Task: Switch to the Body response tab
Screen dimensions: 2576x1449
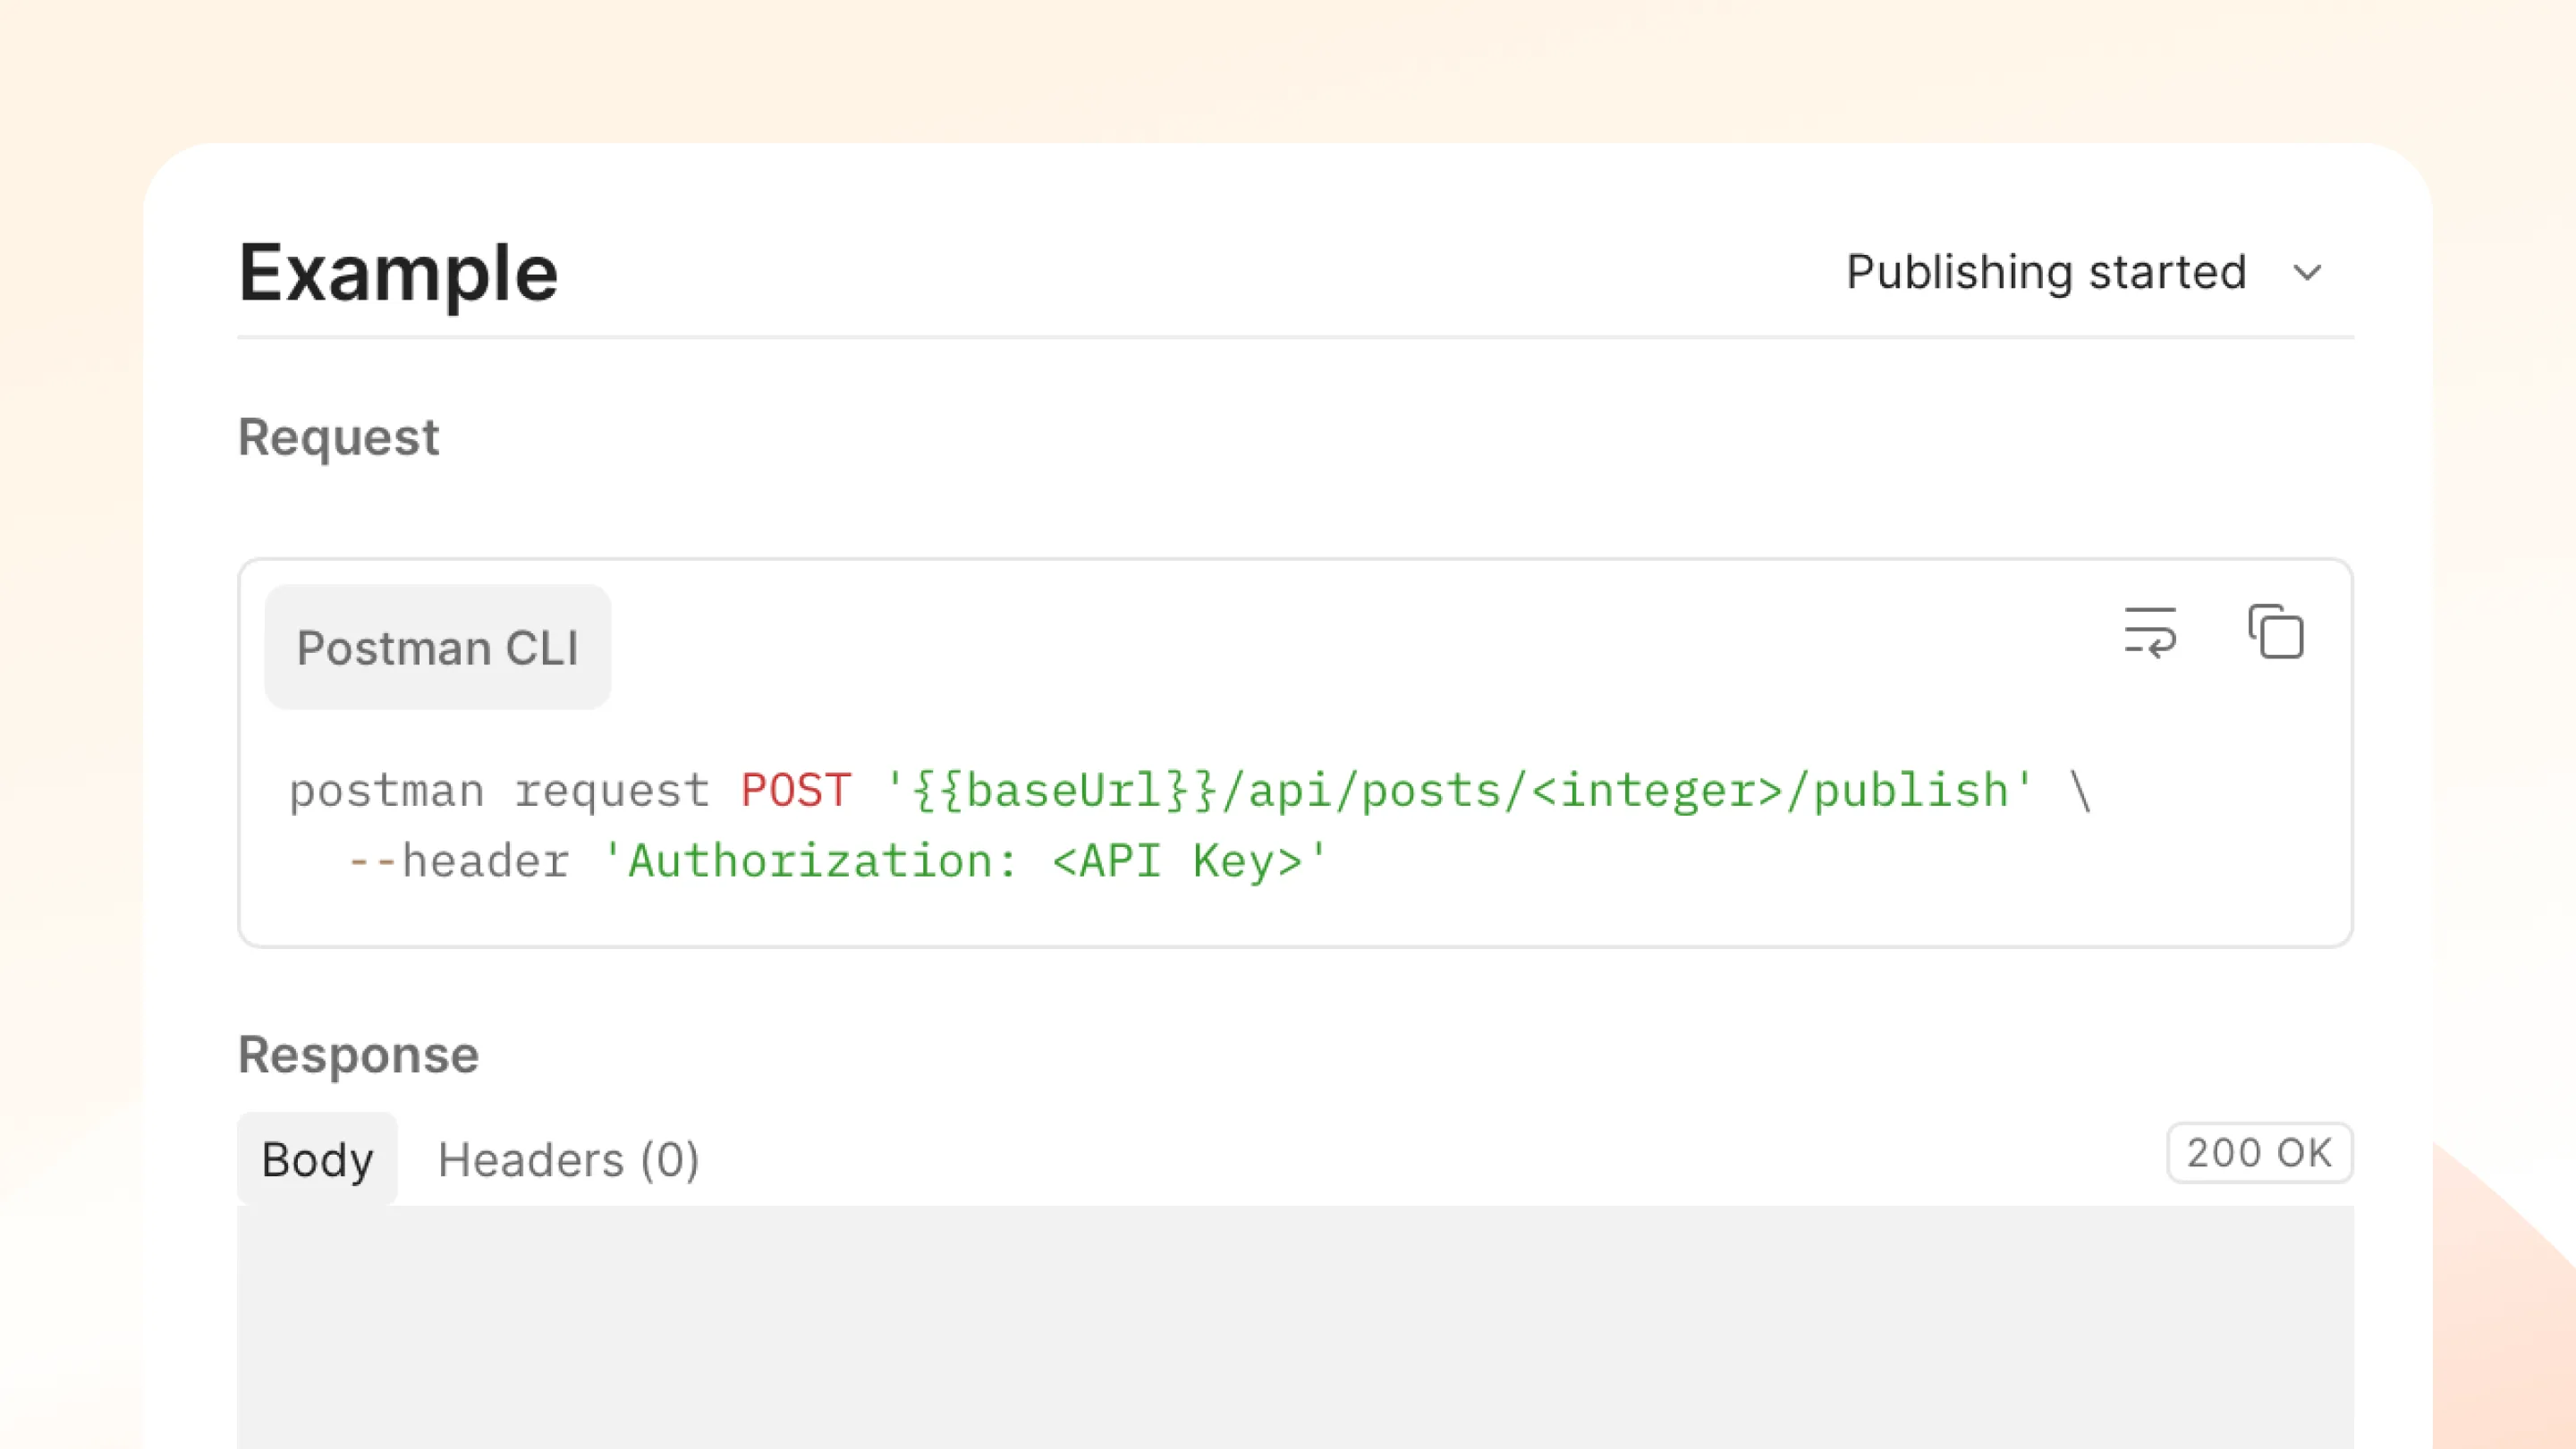Action: (317, 1159)
